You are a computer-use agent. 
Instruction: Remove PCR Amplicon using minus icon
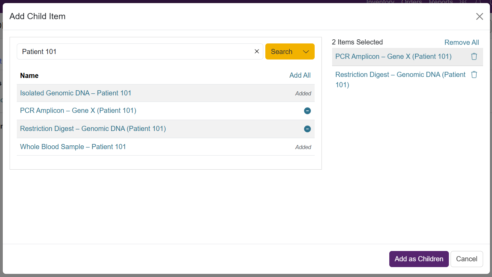point(307,111)
